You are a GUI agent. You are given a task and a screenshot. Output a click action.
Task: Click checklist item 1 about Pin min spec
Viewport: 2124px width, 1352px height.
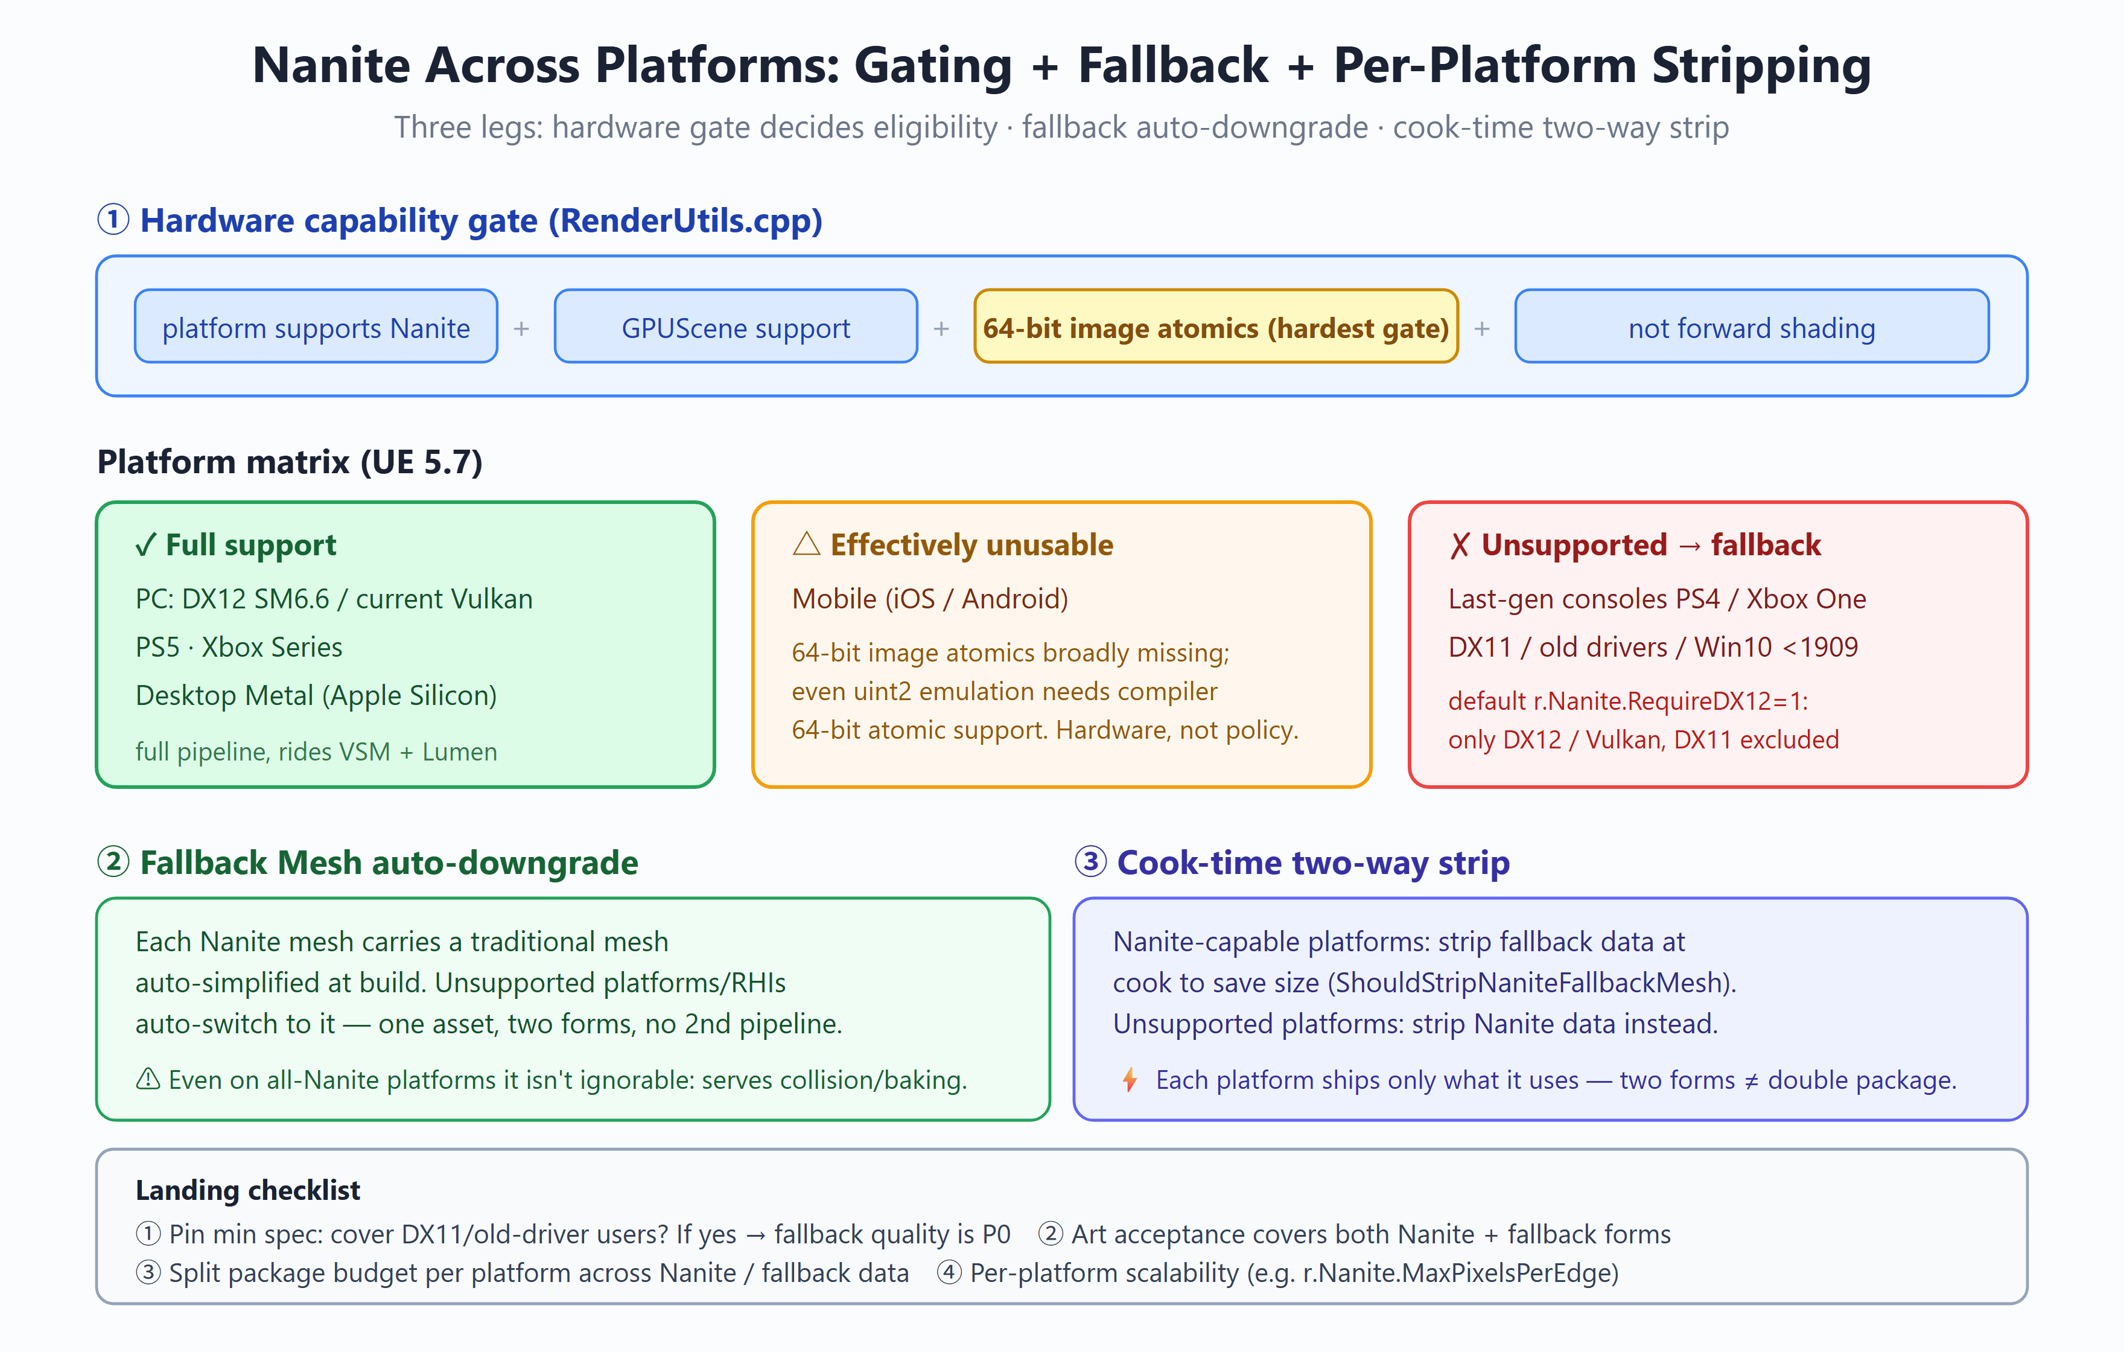(x=573, y=1234)
